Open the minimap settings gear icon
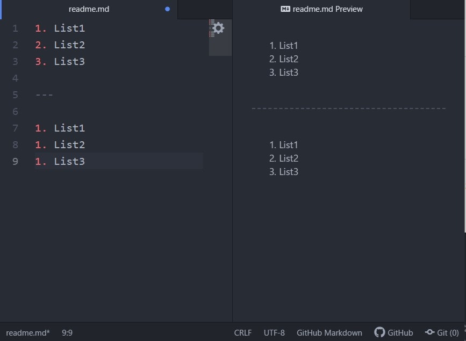This screenshot has height=341, width=466. 218,28
